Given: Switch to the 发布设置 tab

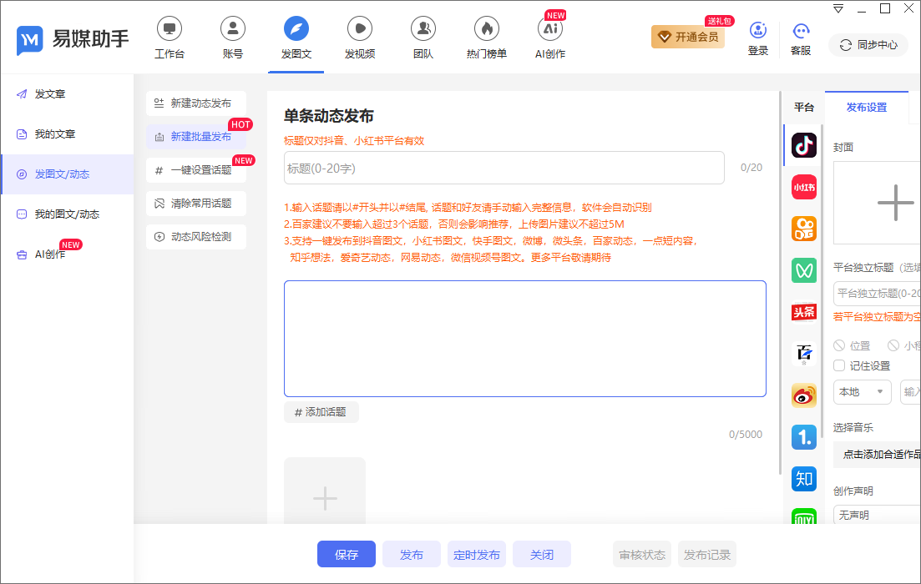Looking at the screenshot, I should [x=867, y=108].
